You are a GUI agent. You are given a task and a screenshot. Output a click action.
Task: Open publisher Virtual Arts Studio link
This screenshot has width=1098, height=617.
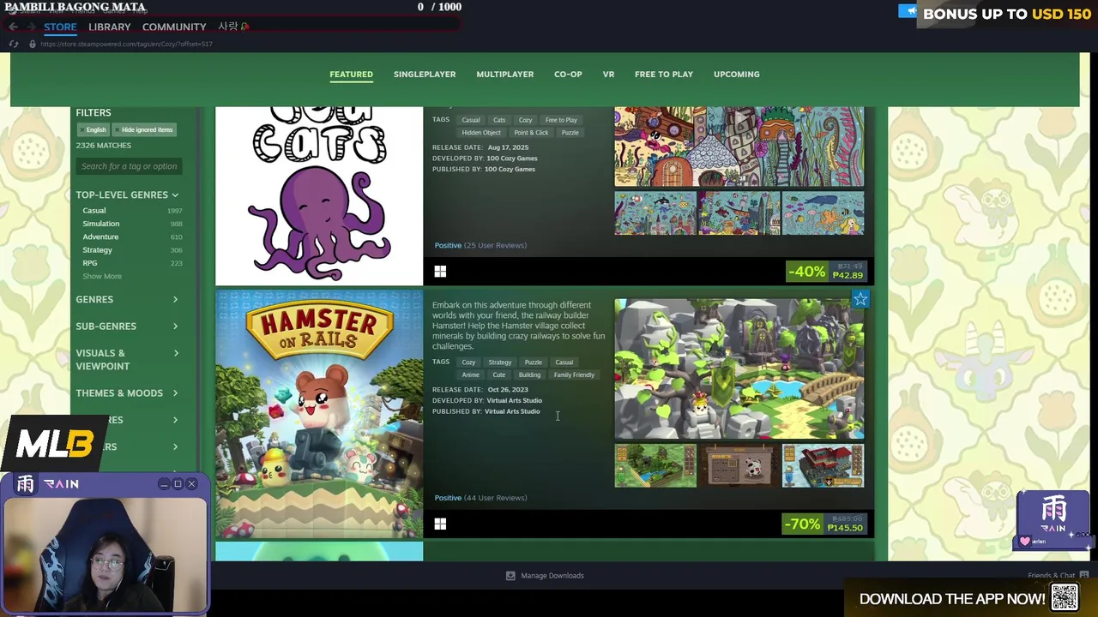coord(512,411)
